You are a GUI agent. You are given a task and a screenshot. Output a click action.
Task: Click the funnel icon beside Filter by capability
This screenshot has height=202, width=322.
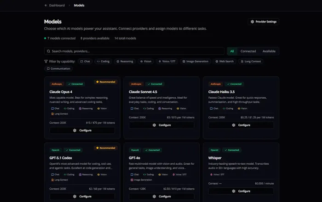click(46, 62)
